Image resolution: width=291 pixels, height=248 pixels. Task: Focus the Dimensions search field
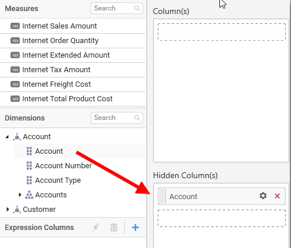click(x=117, y=118)
